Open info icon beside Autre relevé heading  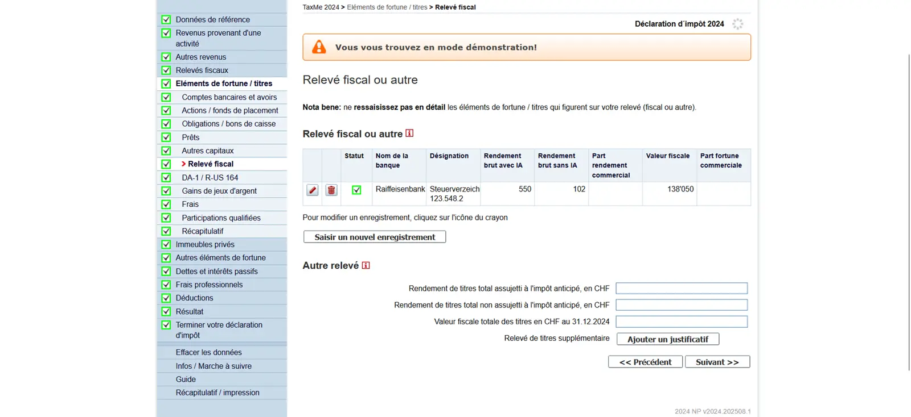[x=366, y=265]
